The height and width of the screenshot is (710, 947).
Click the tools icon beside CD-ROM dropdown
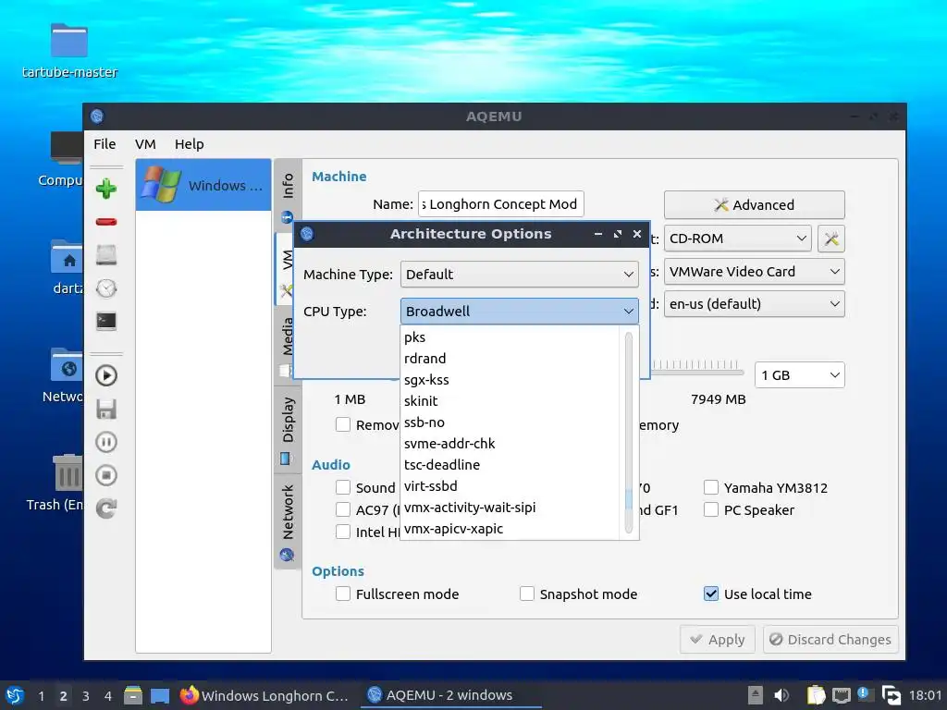[x=831, y=239]
